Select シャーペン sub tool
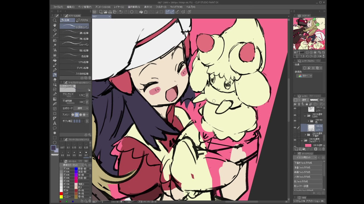This screenshot has height=204, width=364. click(74, 44)
